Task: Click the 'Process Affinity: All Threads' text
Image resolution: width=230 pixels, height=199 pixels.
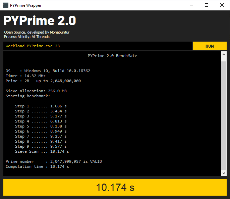Action: pyautogui.click(x=27, y=37)
